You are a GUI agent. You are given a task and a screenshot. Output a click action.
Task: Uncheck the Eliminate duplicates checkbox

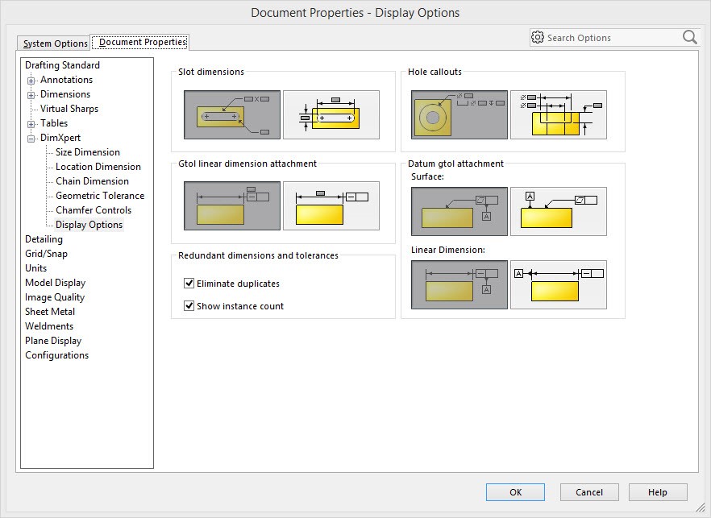189,284
